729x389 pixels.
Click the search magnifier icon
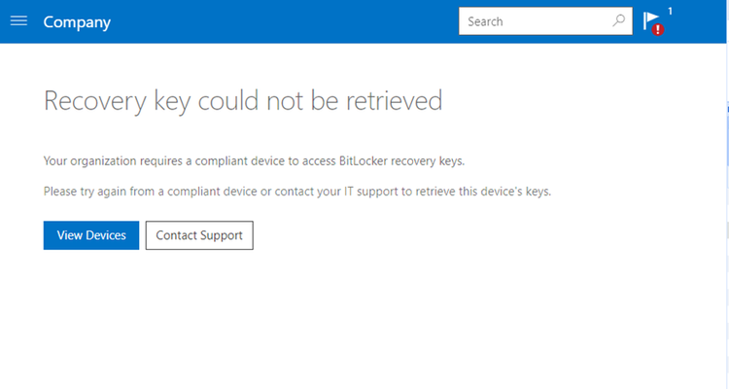[619, 20]
